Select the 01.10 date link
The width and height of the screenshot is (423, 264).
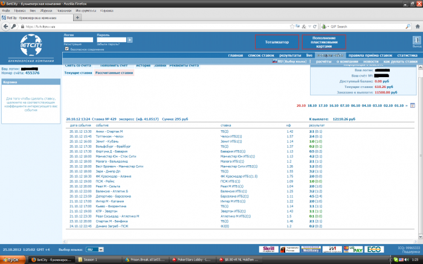pos(399,105)
